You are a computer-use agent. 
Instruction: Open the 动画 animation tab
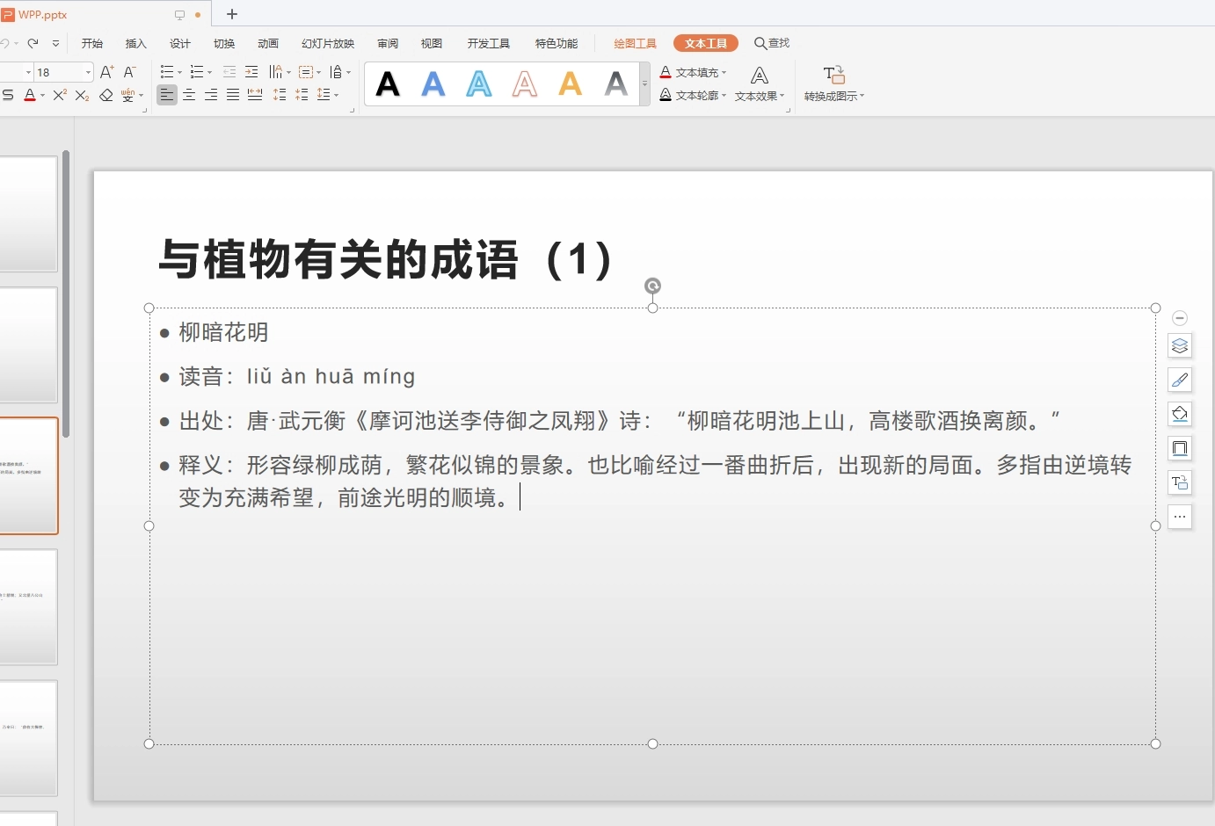268,43
